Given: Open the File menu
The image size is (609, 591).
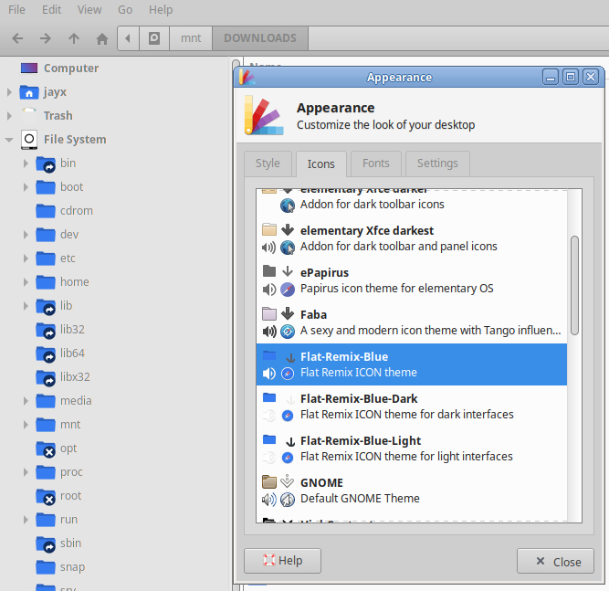Looking at the screenshot, I should coord(16,9).
